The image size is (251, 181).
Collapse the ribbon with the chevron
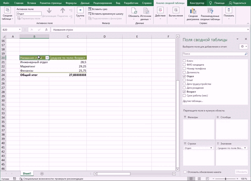click(248, 23)
